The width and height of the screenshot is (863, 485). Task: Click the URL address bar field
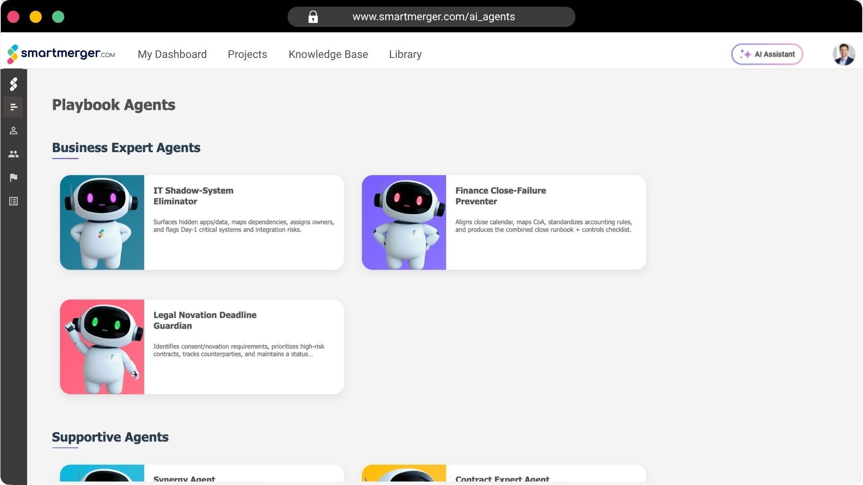click(x=433, y=17)
